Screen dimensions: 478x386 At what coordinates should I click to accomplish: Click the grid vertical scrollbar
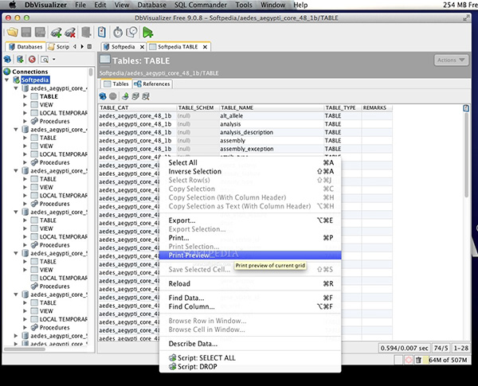466,155
